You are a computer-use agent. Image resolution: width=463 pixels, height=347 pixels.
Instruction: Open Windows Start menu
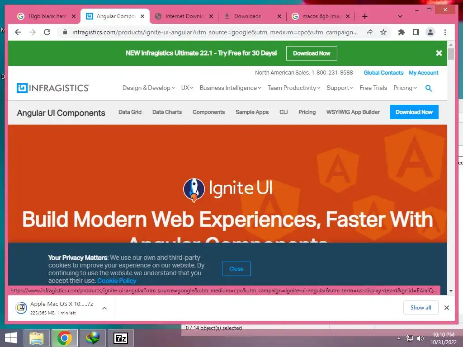[11, 338]
